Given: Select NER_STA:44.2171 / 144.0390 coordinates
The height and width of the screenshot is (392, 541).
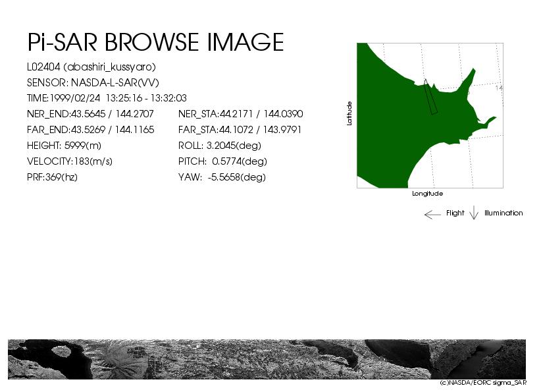Looking at the screenshot, I should tap(240, 114).
